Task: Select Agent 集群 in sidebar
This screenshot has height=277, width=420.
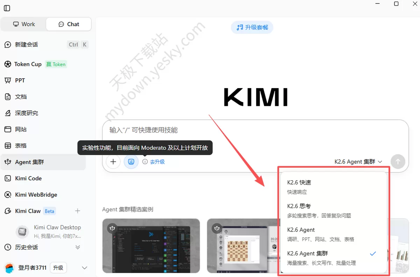Action: [43, 162]
